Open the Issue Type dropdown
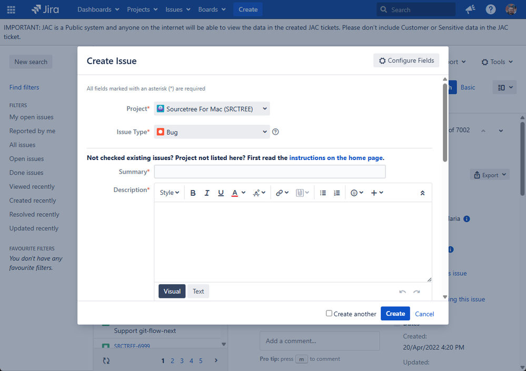This screenshot has width=526, height=371. pyautogui.click(x=212, y=132)
